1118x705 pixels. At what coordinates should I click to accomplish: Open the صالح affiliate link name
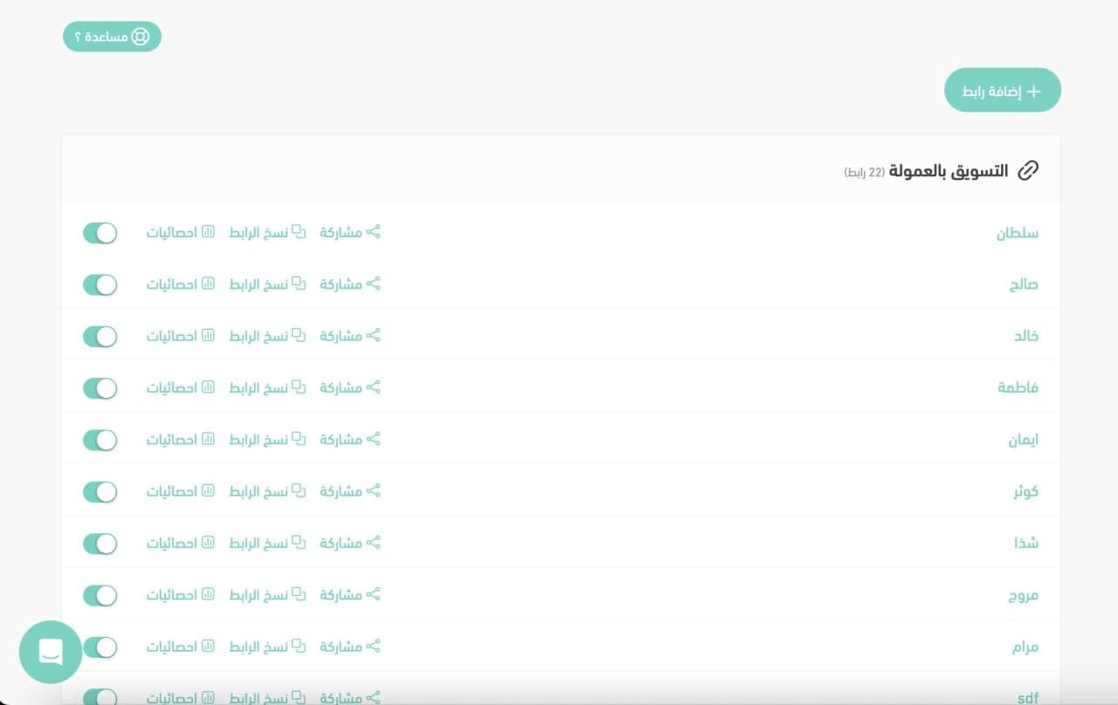pos(1024,284)
